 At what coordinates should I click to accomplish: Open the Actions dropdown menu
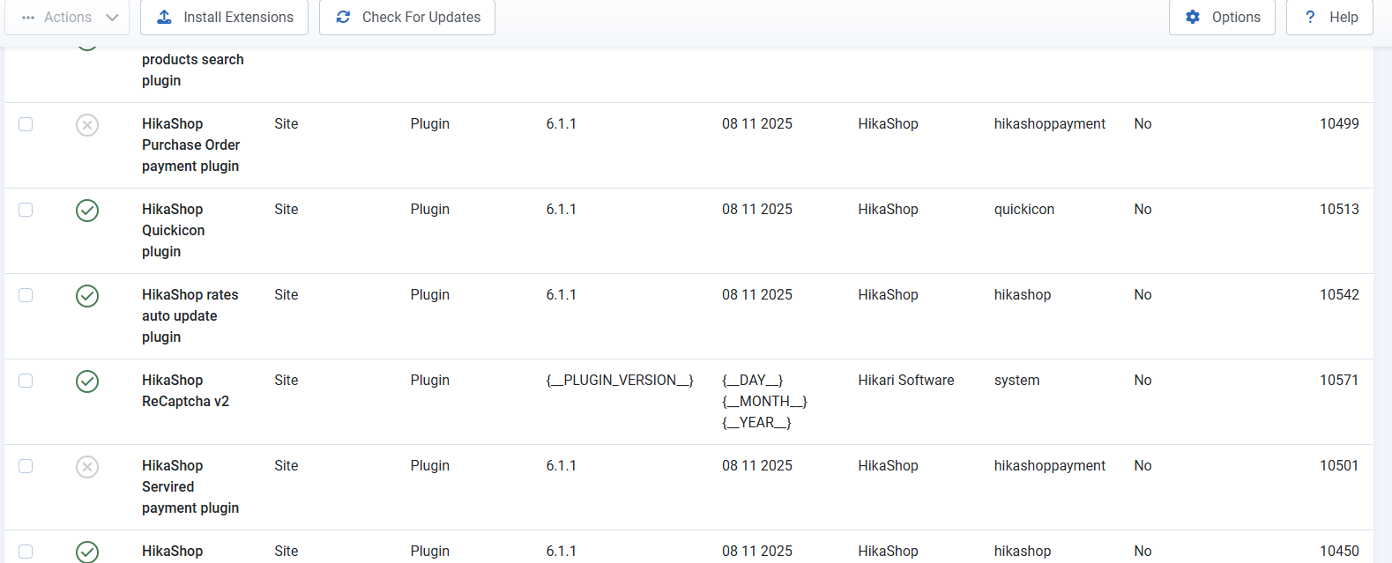click(x=69, y=17)
